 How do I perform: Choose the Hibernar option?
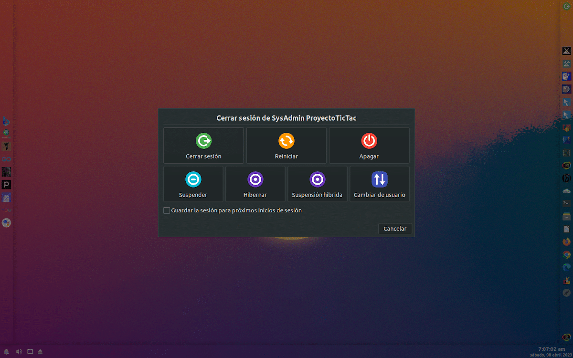[255, 184]
